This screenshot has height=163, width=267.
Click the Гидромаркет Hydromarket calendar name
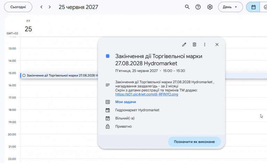tap(137, 110)
